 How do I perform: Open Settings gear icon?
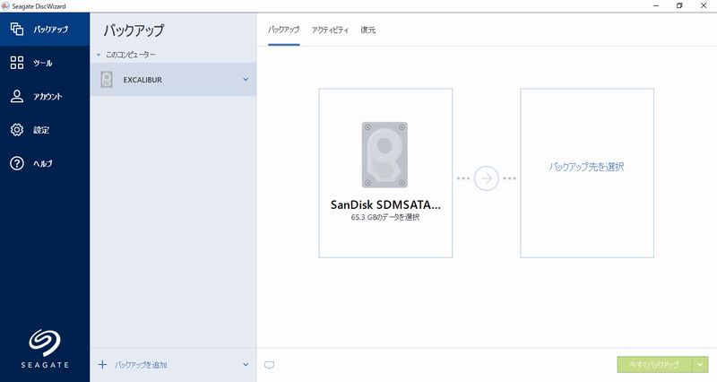tap(16, 130)
